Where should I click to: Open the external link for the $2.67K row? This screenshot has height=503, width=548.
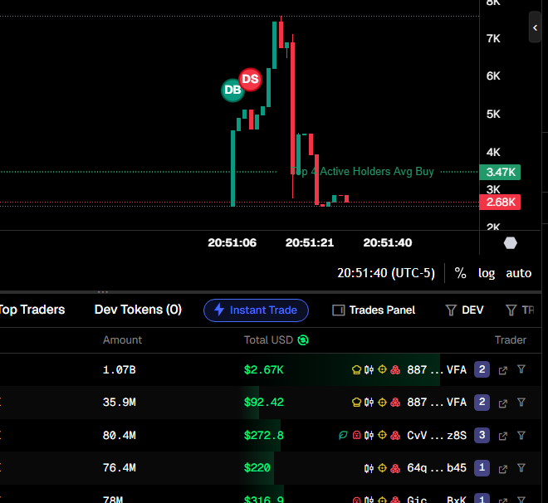503,370
